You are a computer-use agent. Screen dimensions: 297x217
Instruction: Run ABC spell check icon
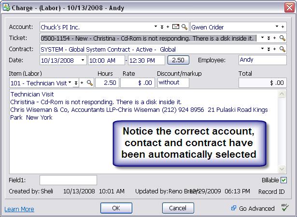pos(284,208)
